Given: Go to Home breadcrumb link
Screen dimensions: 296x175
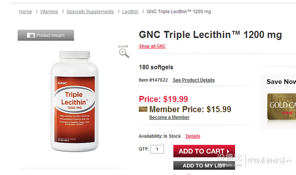Looking at the screenshot, I should click(25, 11).
